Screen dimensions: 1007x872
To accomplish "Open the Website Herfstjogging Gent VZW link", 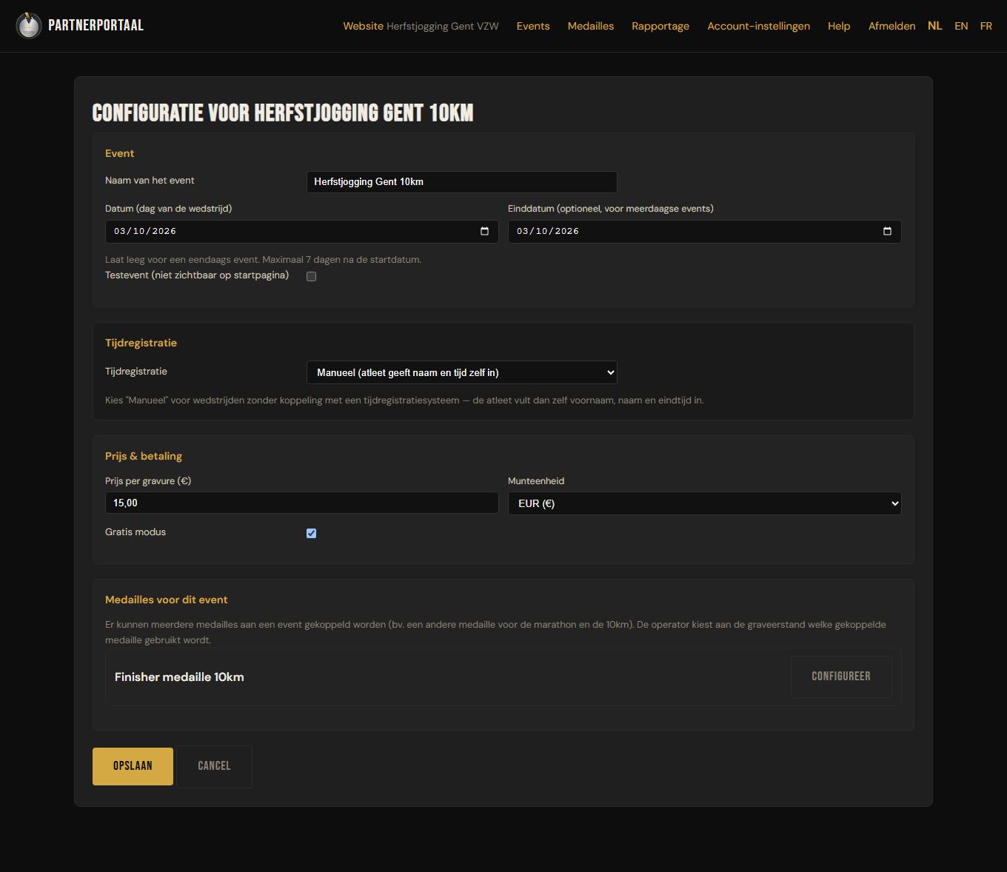I will point(421,26).
